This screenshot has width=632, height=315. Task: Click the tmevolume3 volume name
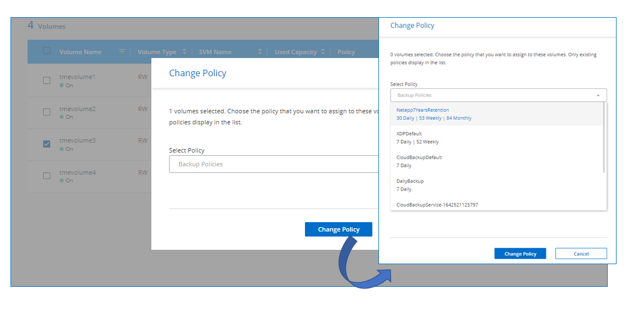tap(77, 140)
